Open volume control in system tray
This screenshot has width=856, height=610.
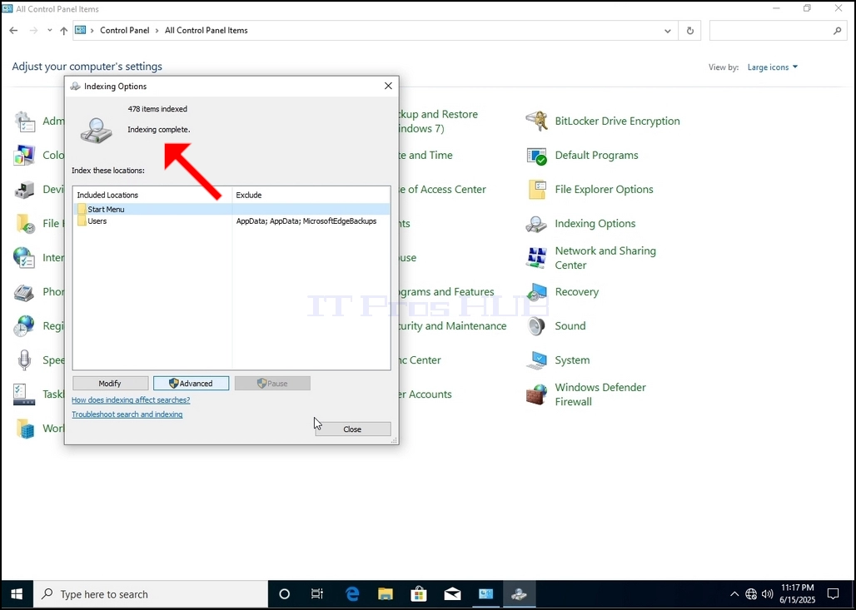pyautogui.click(x=768, y=594)
